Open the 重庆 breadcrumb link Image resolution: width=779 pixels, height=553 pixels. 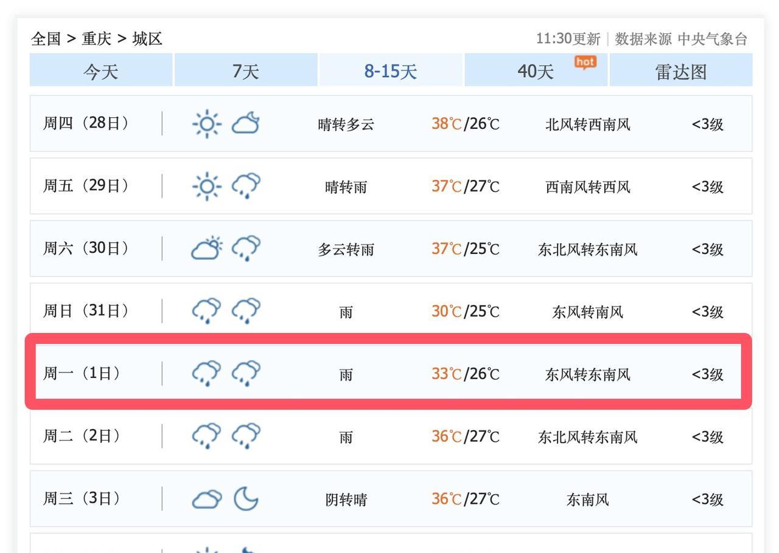click(x=97, y=39)
